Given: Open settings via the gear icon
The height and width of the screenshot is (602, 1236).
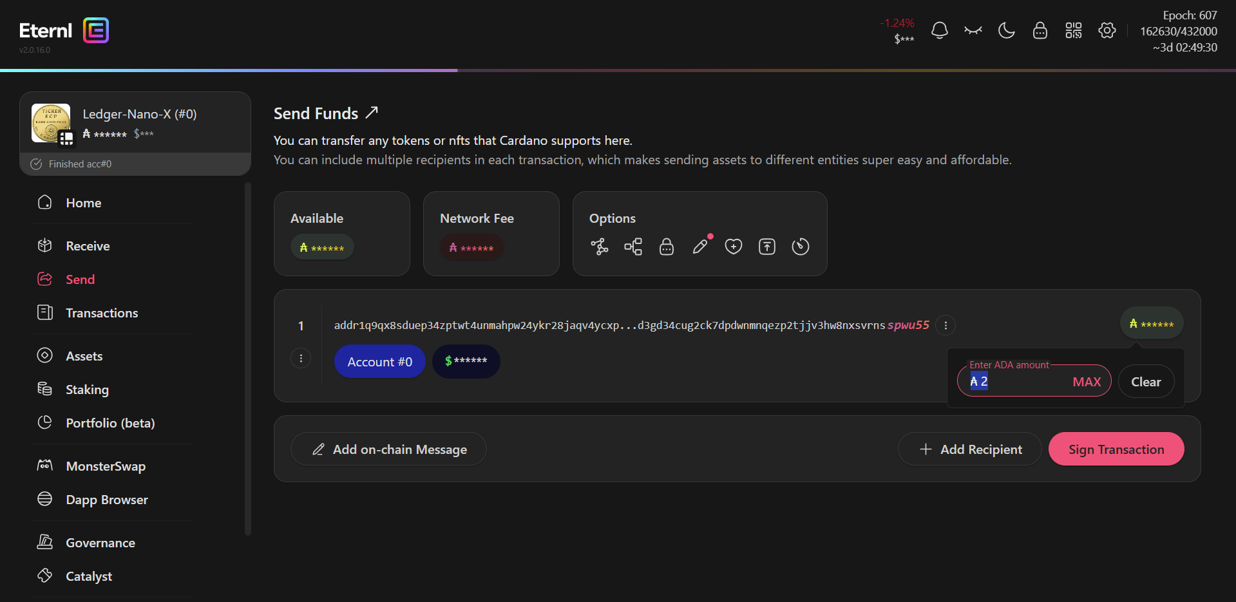Looking at the screenshot, I should click(x=1107, y=30).
